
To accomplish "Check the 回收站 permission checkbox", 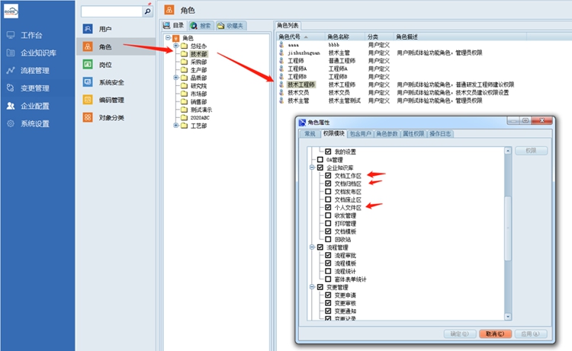I will pos(328,238).
